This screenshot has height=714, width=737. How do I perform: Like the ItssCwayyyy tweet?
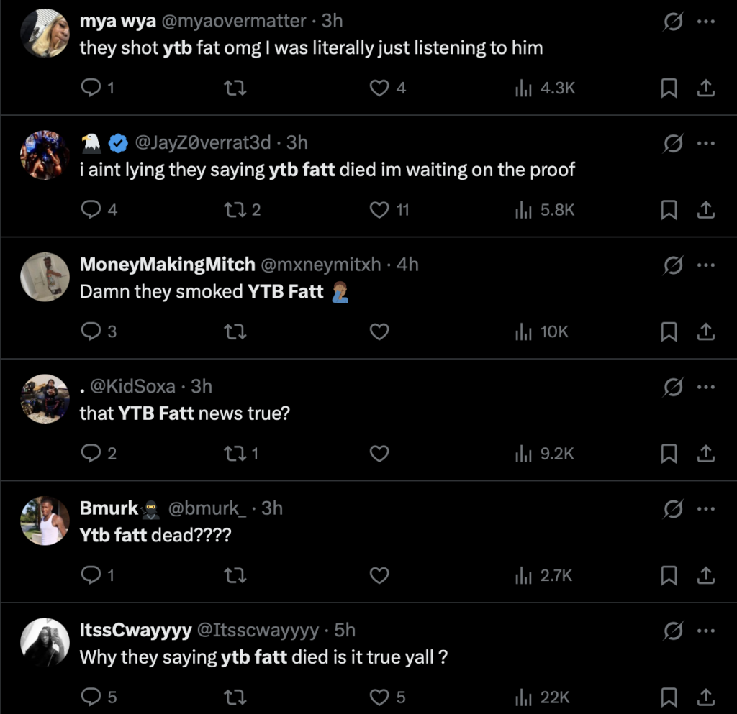379,697
